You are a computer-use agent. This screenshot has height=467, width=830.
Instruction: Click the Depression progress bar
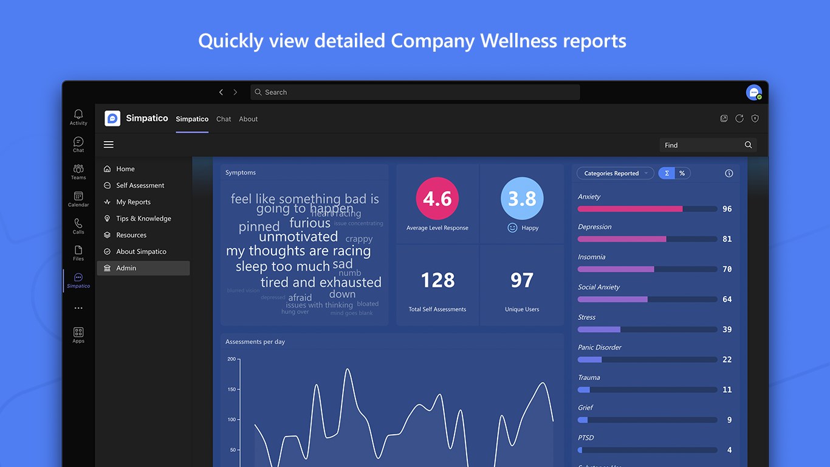pyautogui.click(x=648, y=239)
